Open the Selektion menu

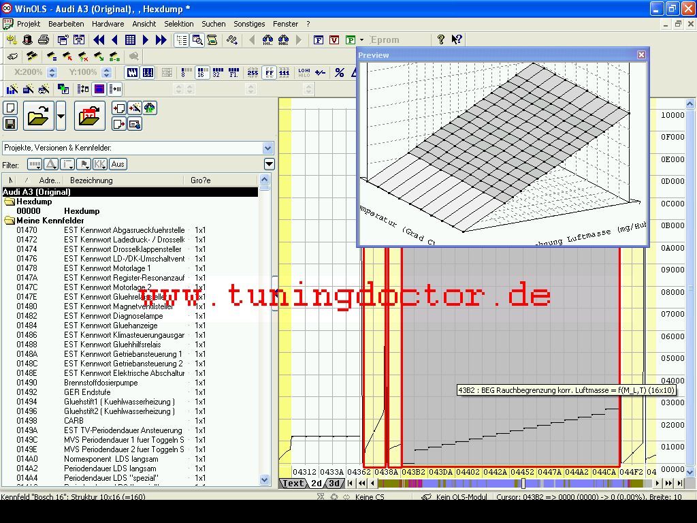click(x=179, y=24)
